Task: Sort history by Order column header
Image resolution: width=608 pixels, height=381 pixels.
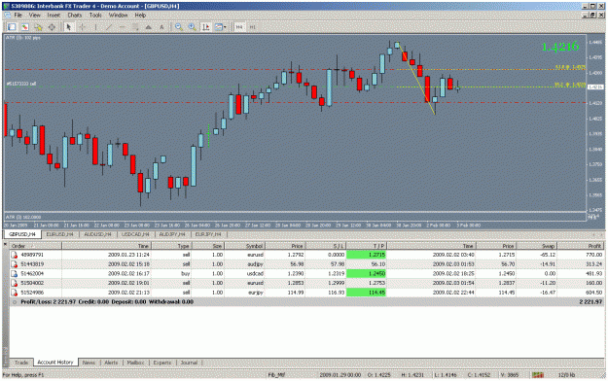Action: coord(36,246)
